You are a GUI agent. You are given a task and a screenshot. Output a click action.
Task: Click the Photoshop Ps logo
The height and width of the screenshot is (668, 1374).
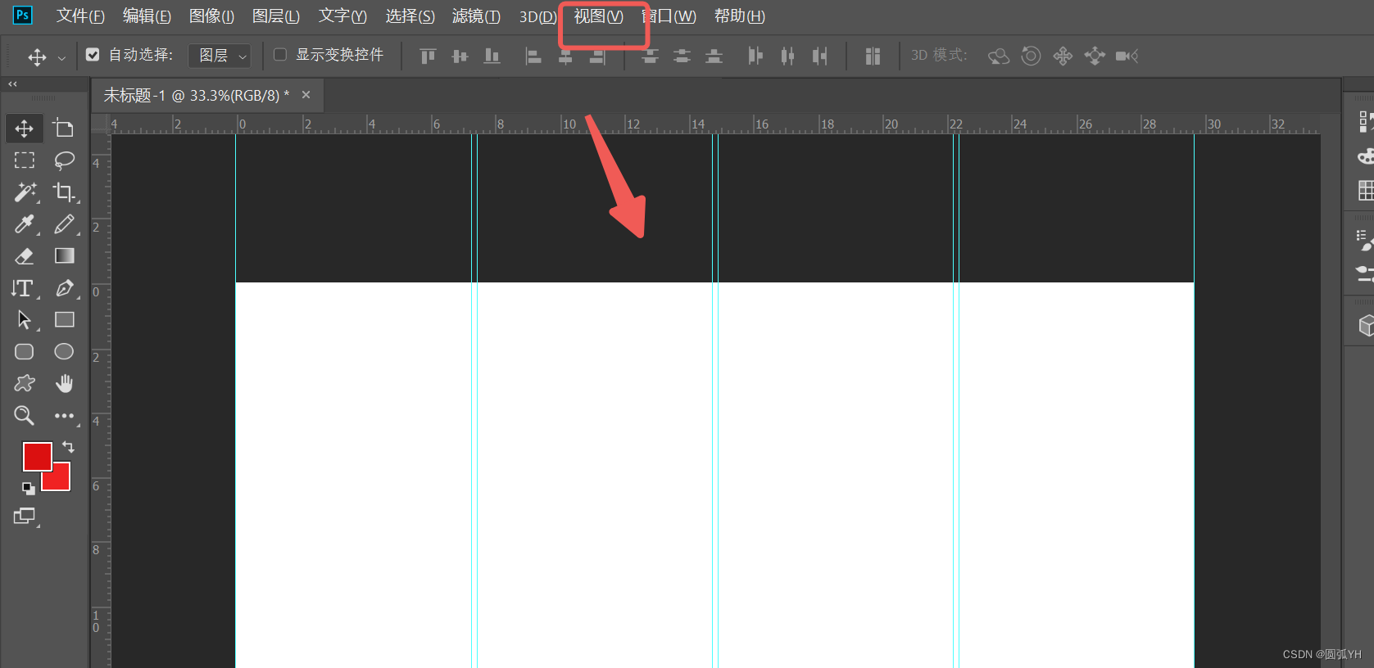click(x=23, y=15)
